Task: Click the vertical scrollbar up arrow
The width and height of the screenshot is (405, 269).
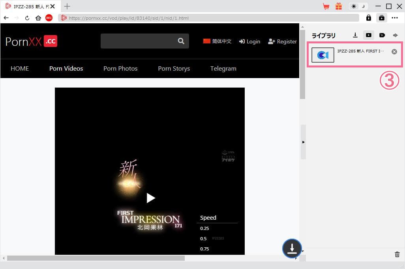Action: tap(302, 26)
